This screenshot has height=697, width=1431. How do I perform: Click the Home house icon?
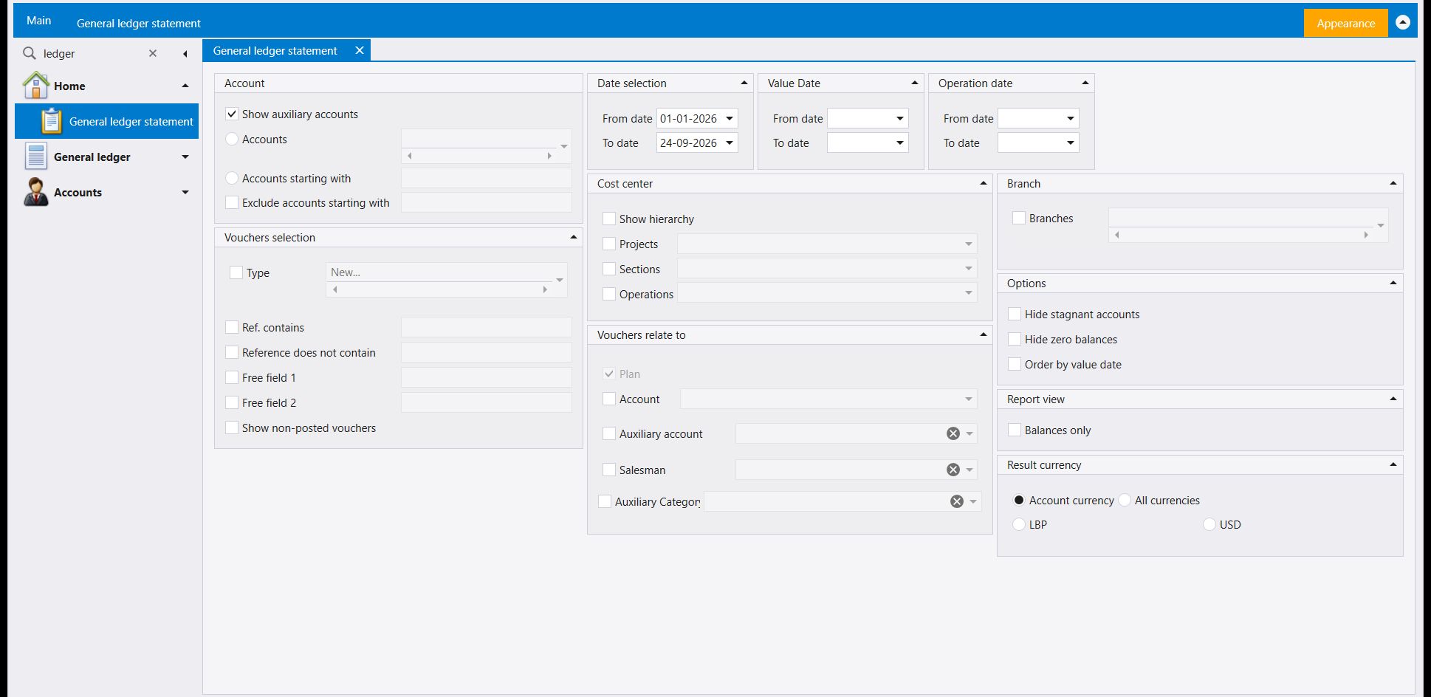pos(36,86)
